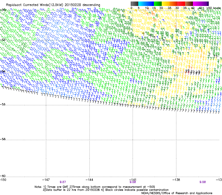
Task: Click the '-54' latitude axis label
Action: pyautogui.click(x=3, y=71)
